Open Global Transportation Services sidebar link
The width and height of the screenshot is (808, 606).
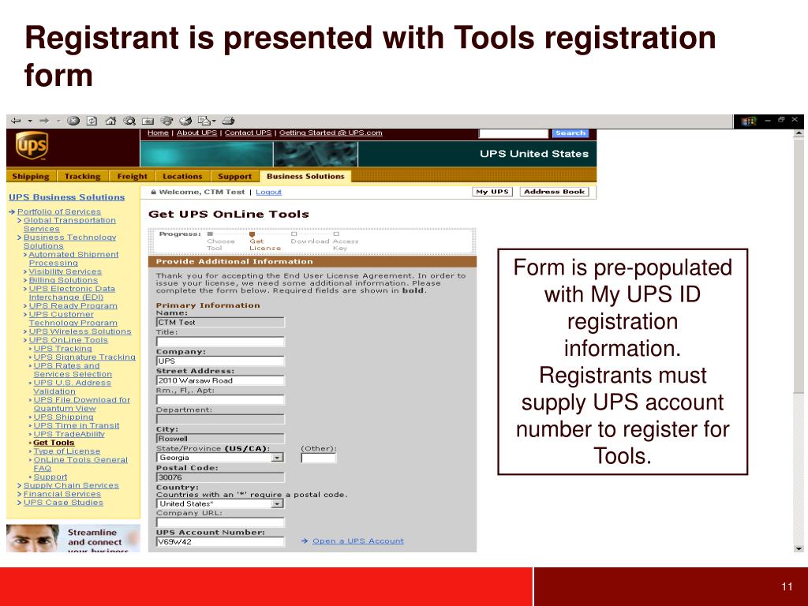pos(69,225)
